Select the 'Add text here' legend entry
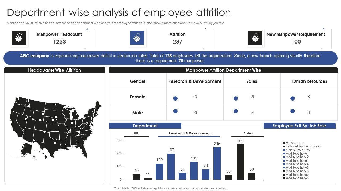Image resolution: width=341 pixels, height=191 pixels. (x=295, y=154)
